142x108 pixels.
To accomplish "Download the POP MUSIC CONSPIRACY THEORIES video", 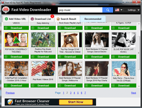I will [16, 57].
